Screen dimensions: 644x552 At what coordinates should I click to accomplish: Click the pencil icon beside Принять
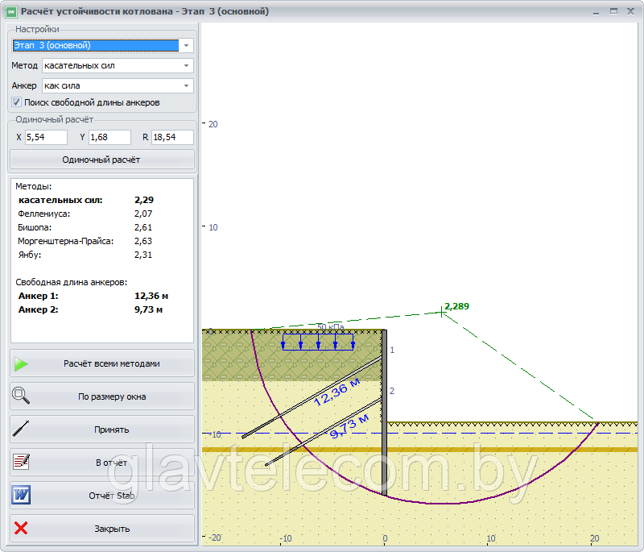click(21, 429)
